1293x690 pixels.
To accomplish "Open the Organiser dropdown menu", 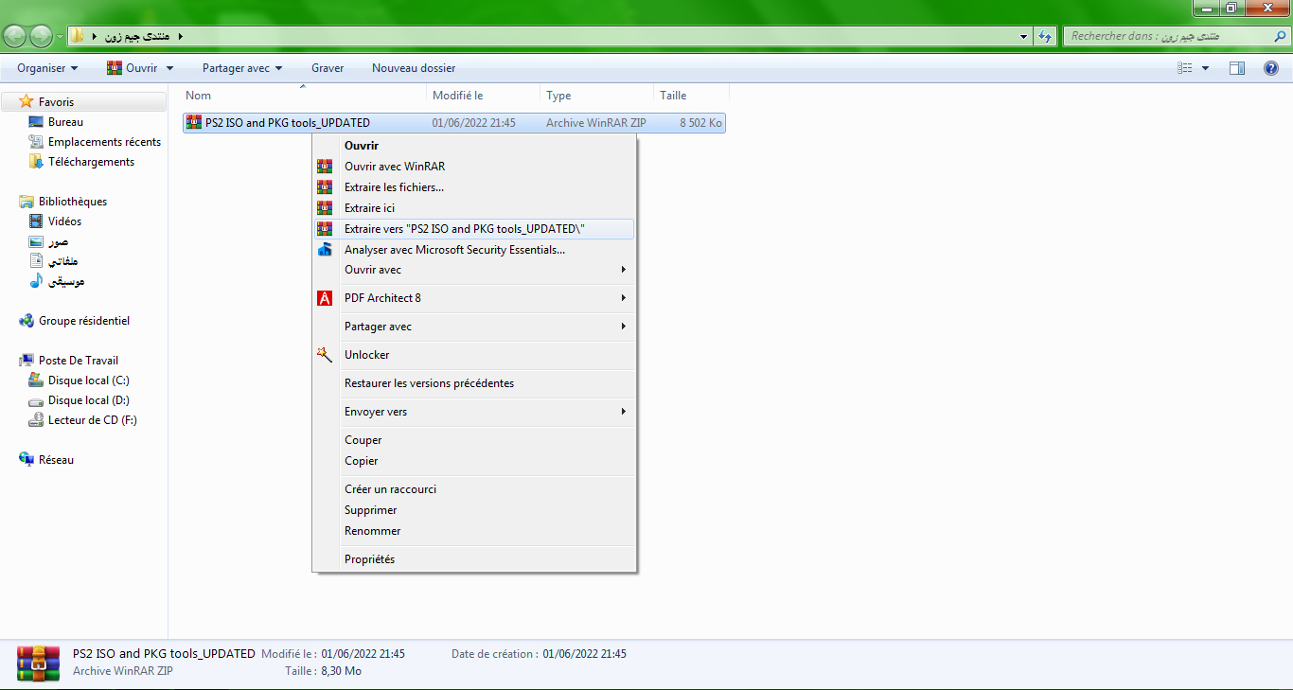I will coord(47,68).
